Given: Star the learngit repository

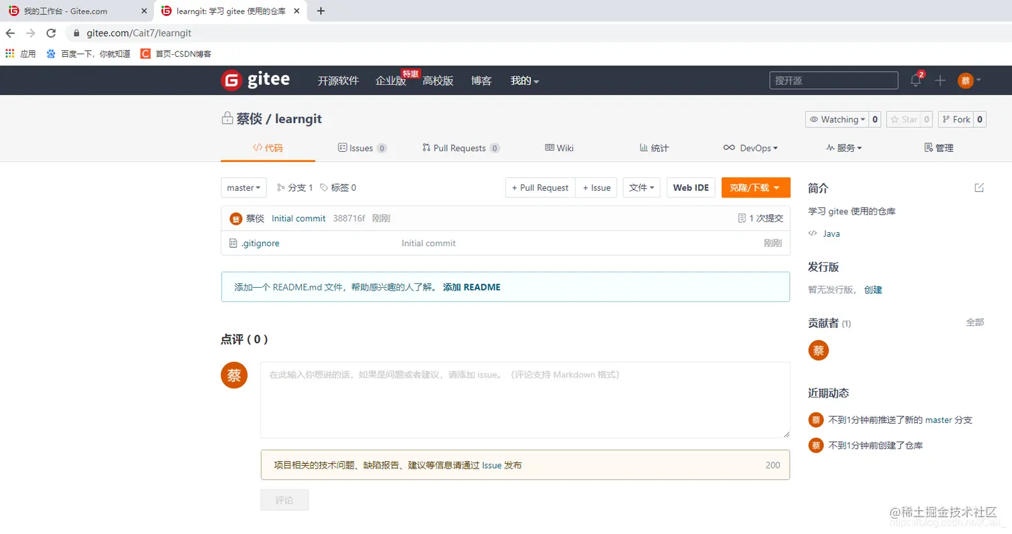Looking at the screenshot, I should [904, 119].
